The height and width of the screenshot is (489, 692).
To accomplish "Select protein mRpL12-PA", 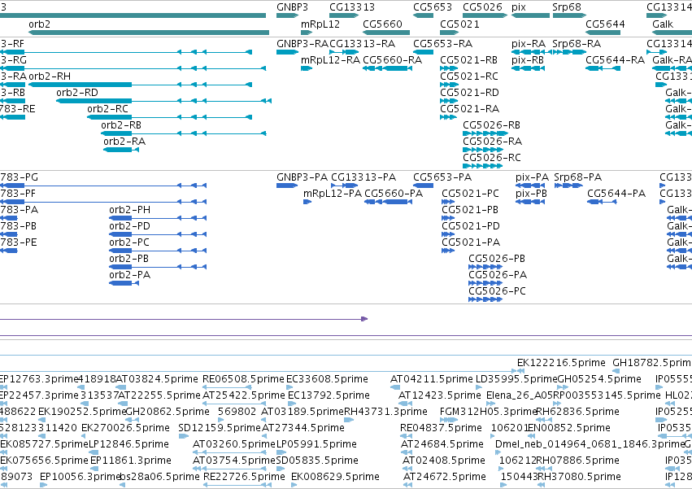I will 333,194.
